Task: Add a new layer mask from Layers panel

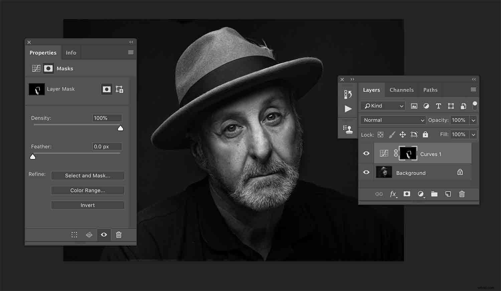Action: click(406, 194)
